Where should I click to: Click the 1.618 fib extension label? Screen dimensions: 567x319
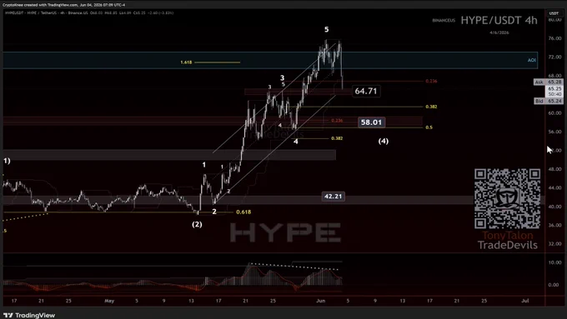pos(186,62)
